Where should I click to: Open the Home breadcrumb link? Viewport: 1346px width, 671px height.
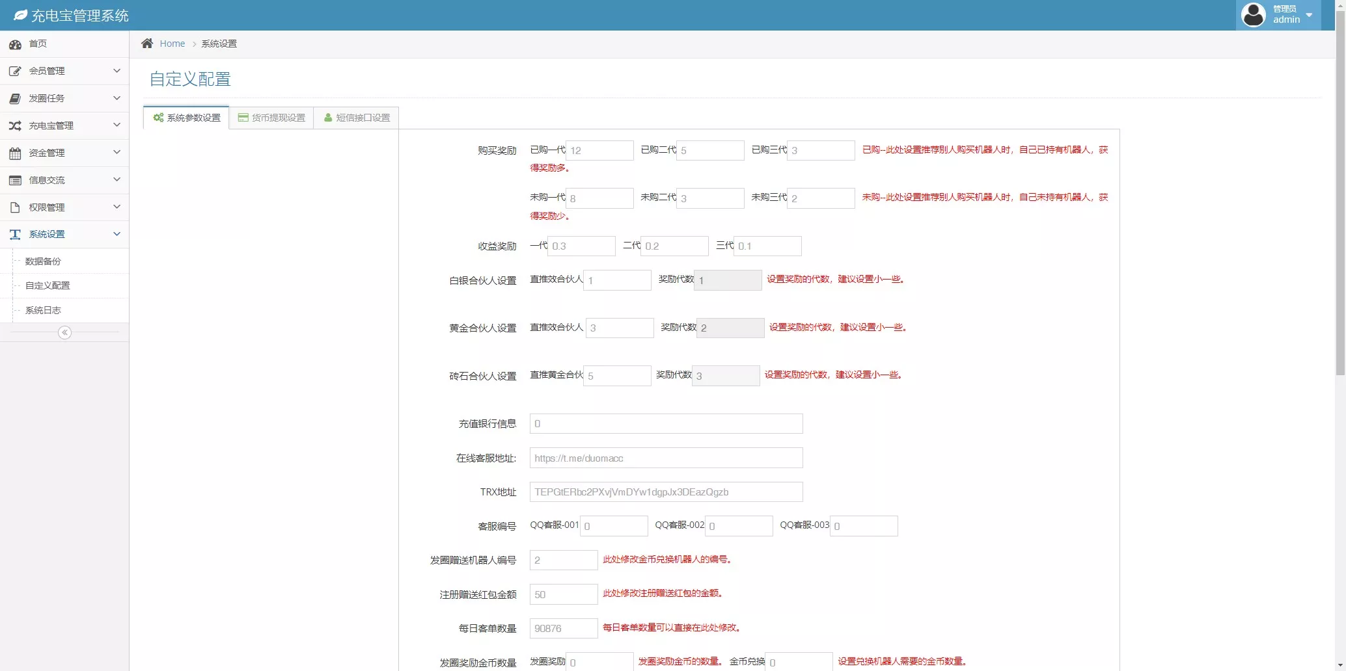point(172,44)
